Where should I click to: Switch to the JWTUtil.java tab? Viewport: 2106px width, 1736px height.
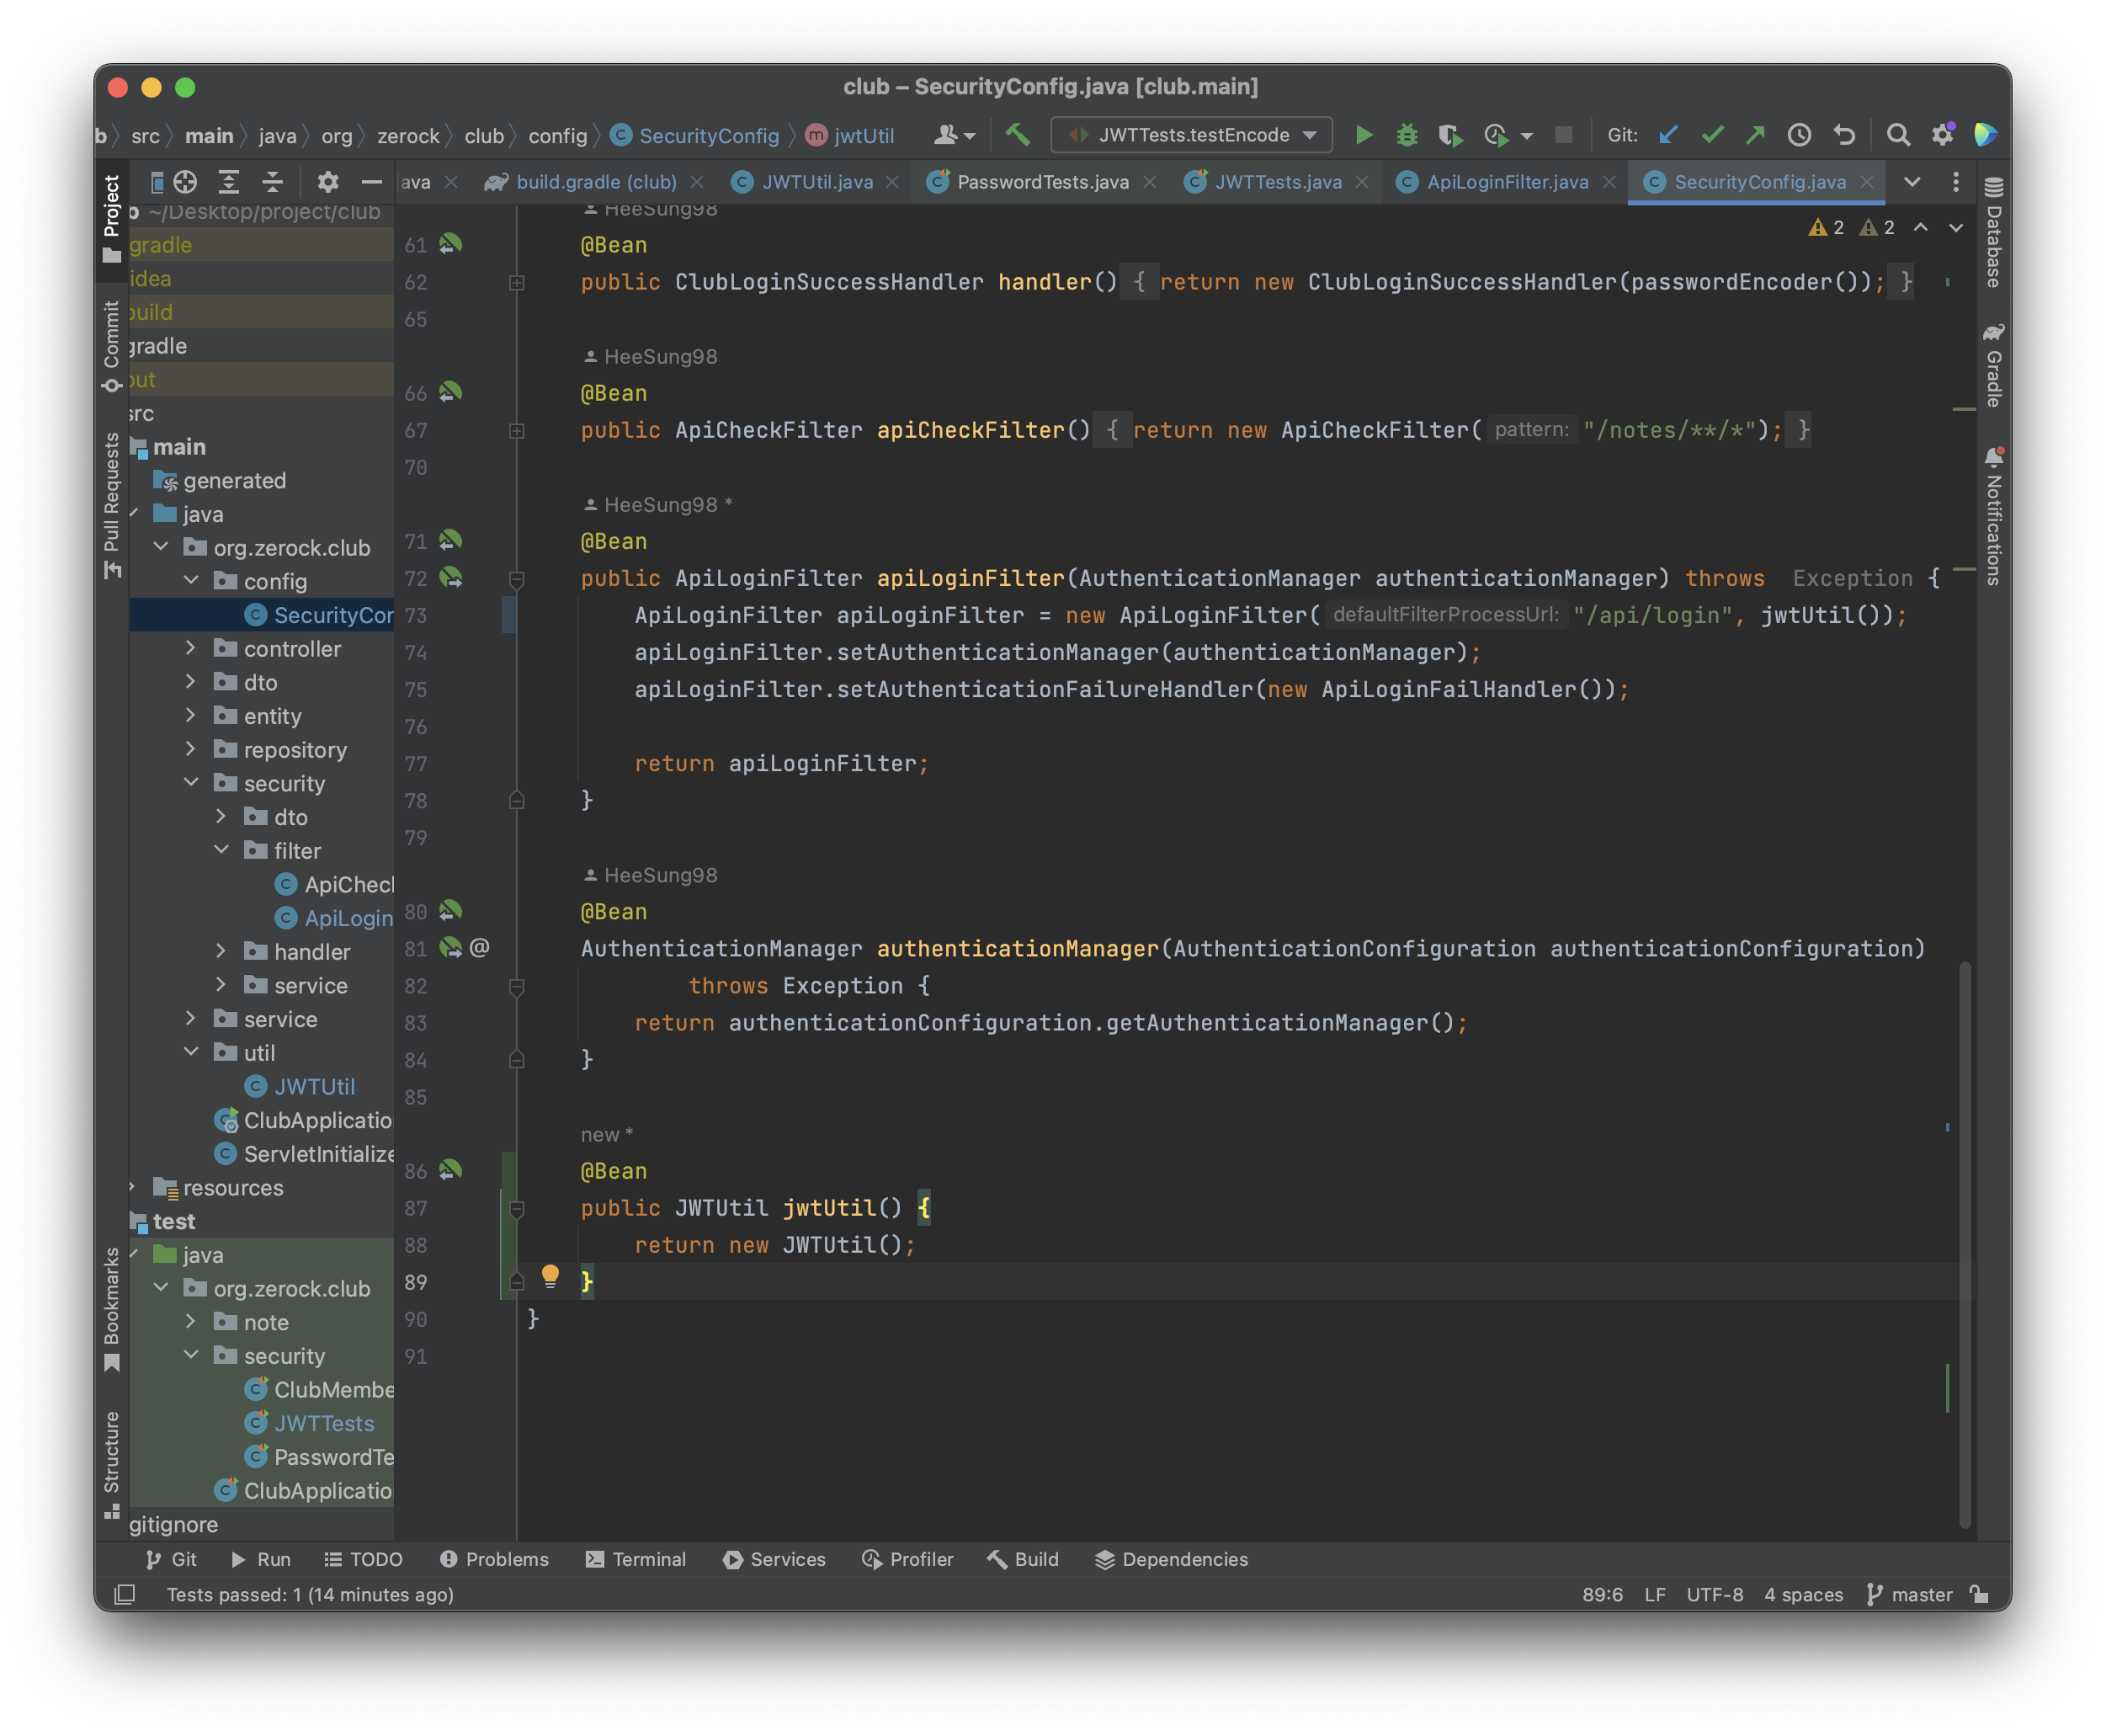click(816, 182)
